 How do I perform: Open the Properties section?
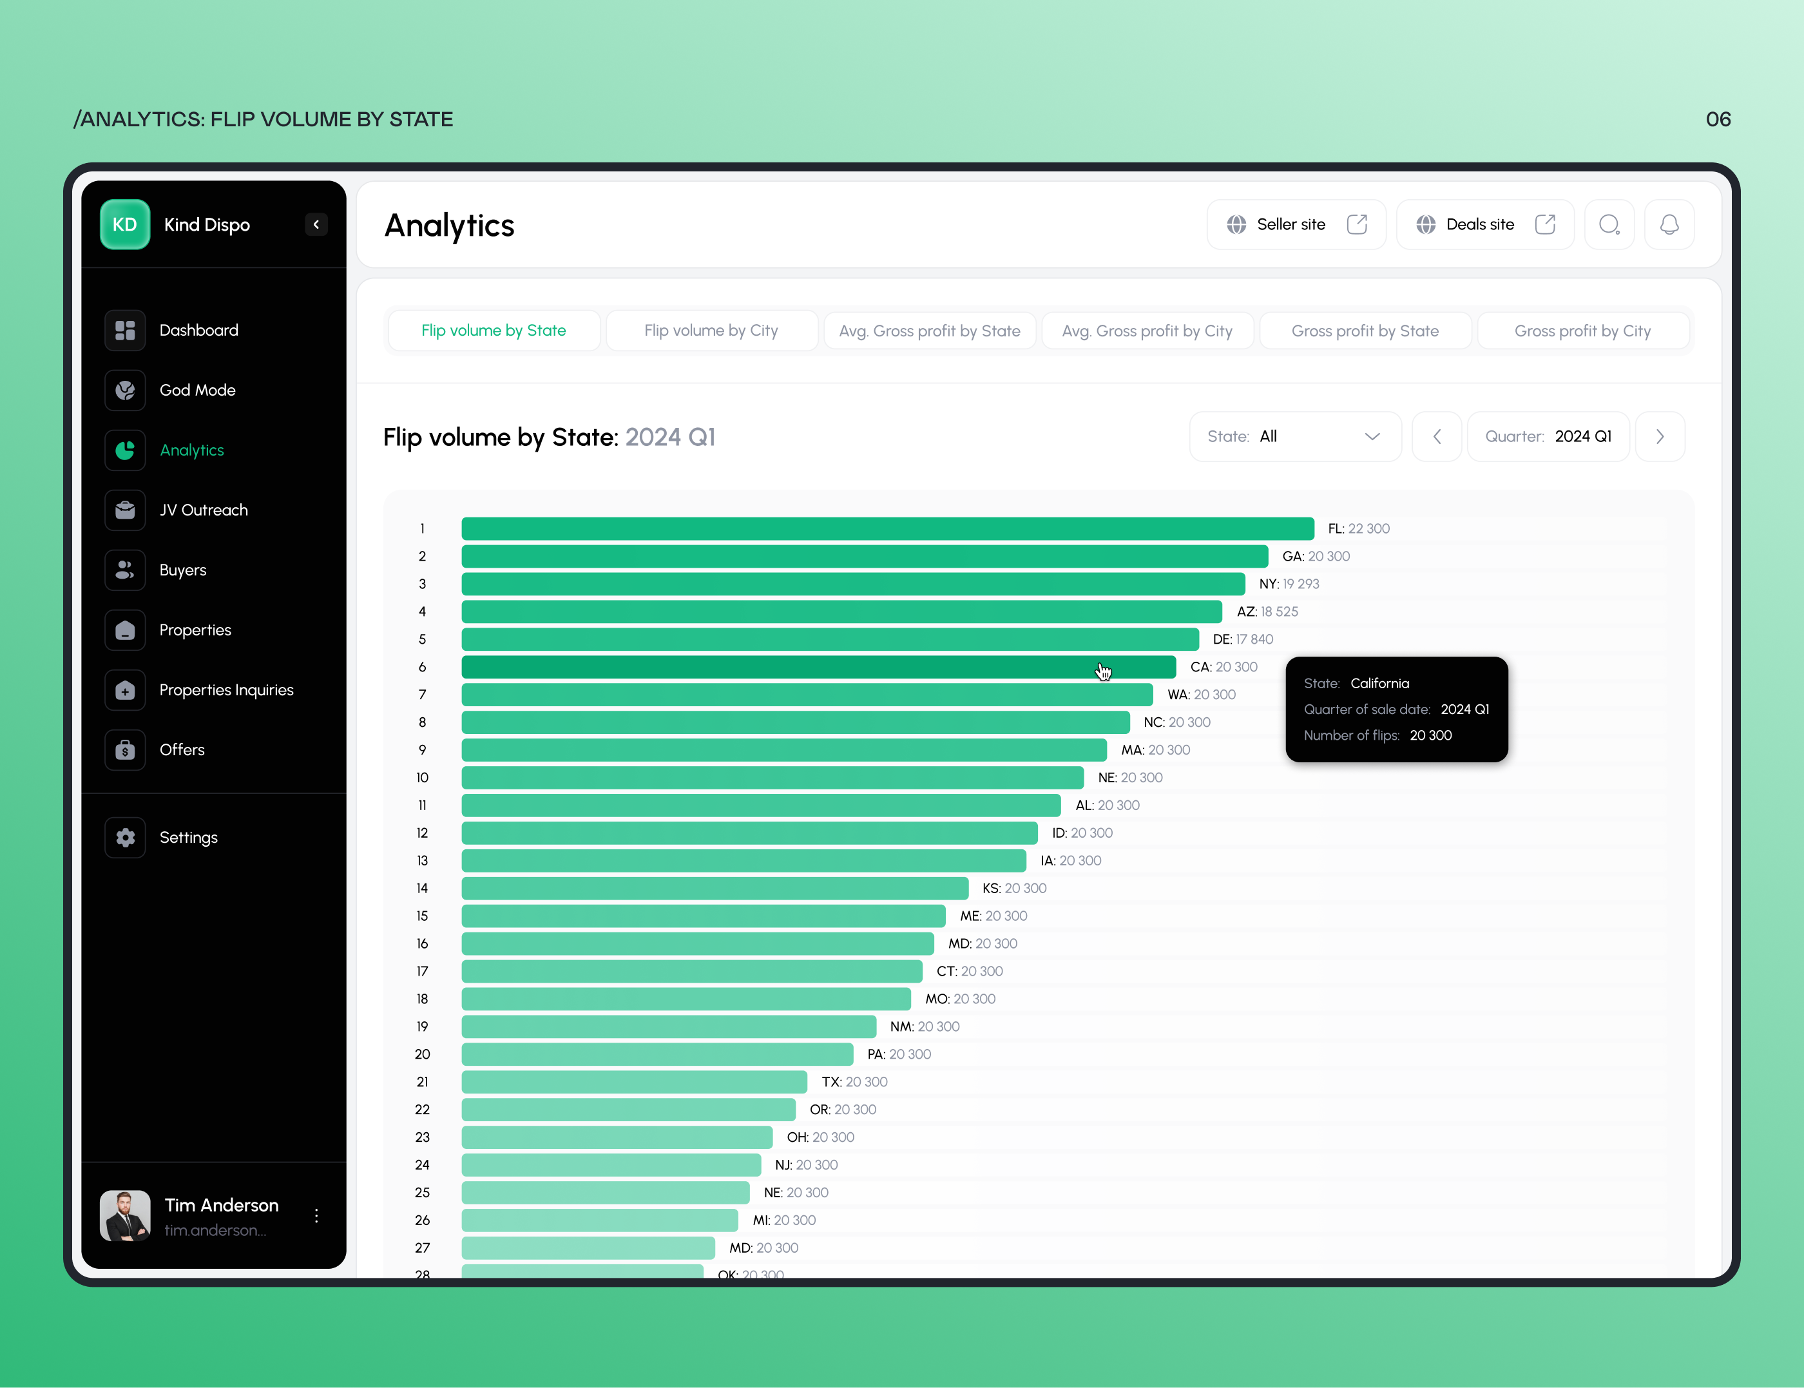pos(195,630)
